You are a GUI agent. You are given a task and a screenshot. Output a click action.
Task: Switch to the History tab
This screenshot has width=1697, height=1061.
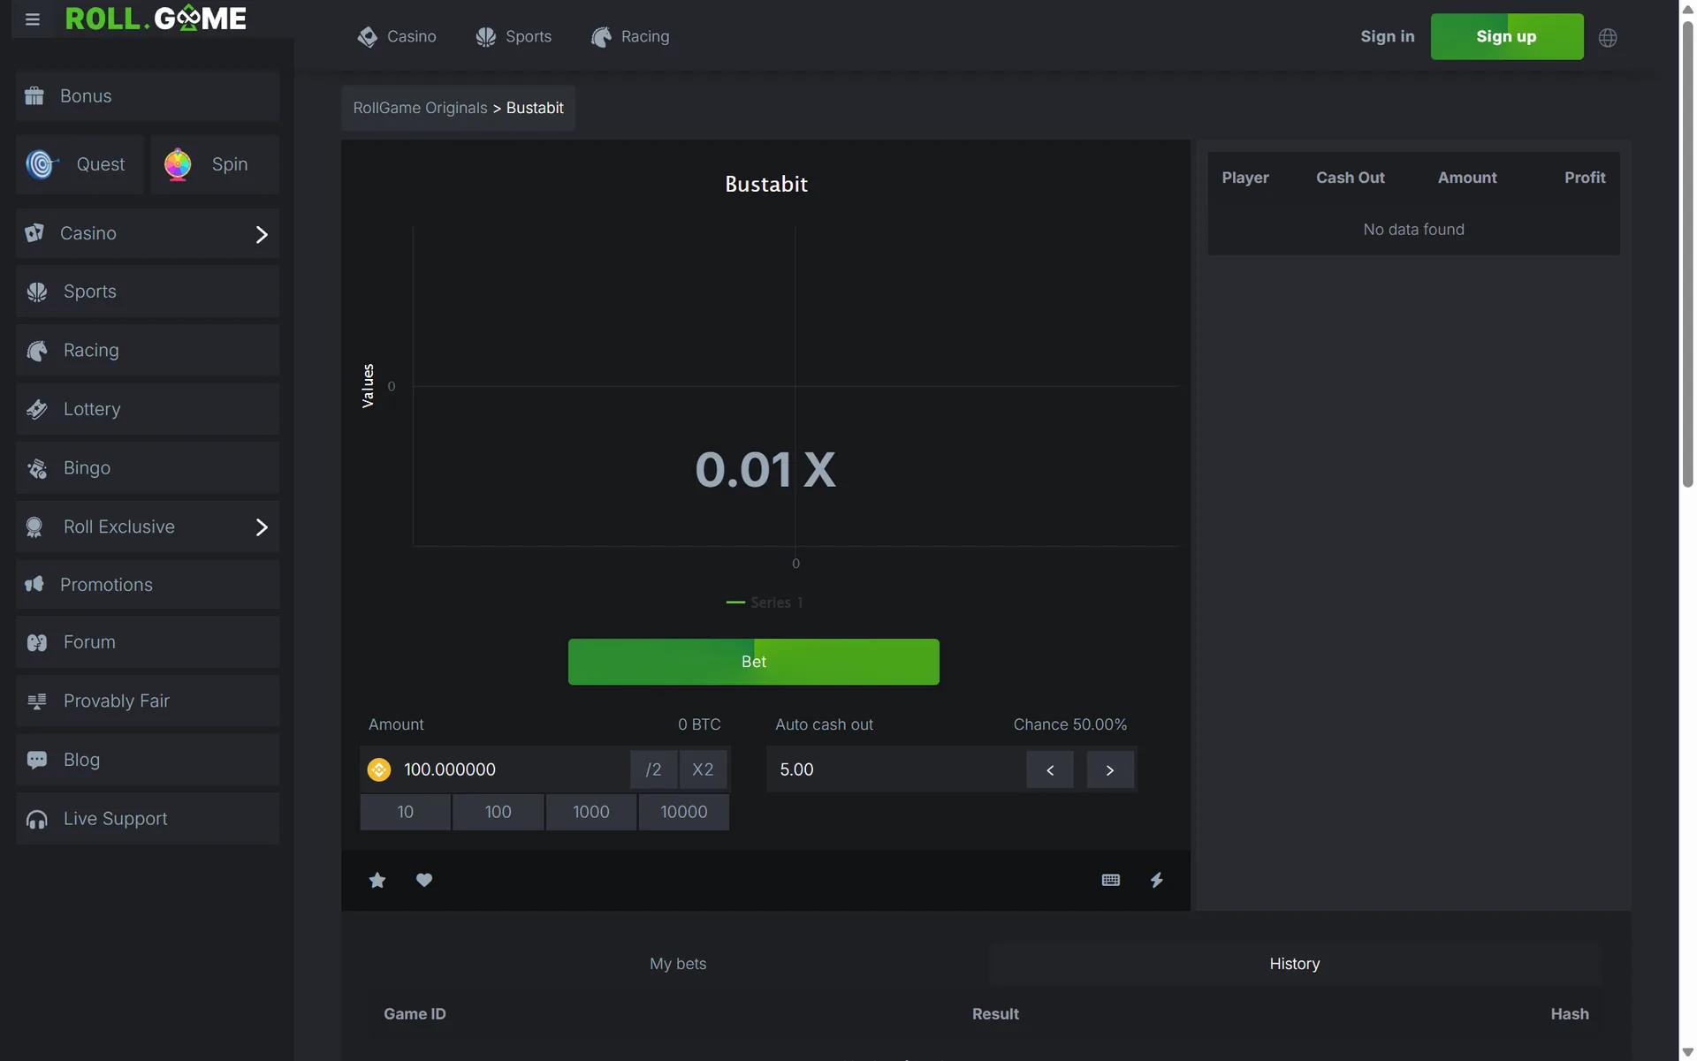coord(1295,964)
